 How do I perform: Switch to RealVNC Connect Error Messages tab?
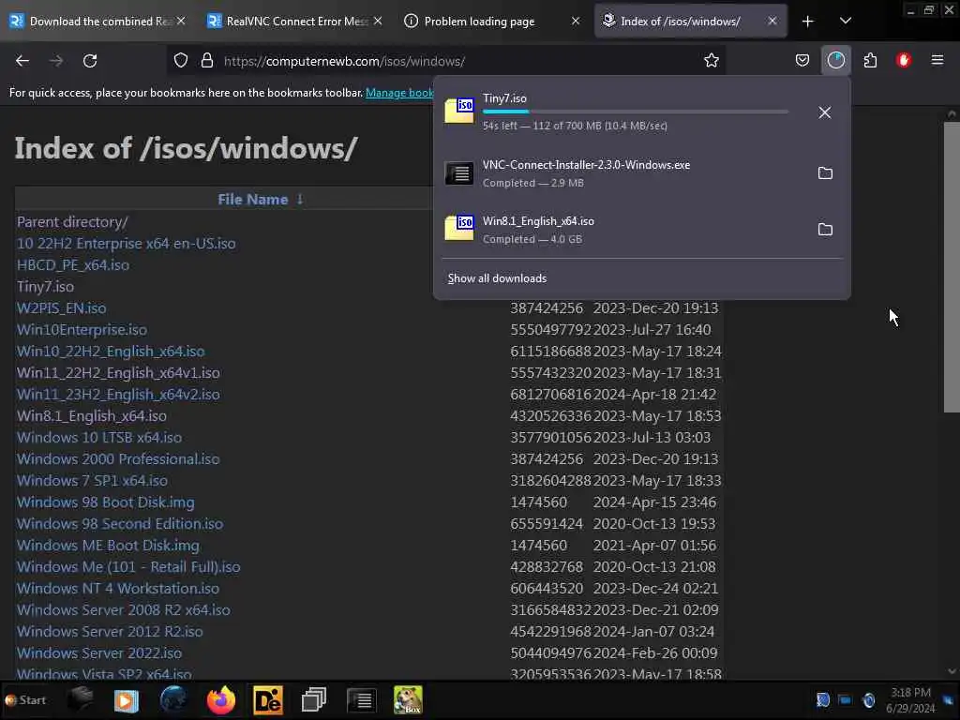click(x=295, y=22)
